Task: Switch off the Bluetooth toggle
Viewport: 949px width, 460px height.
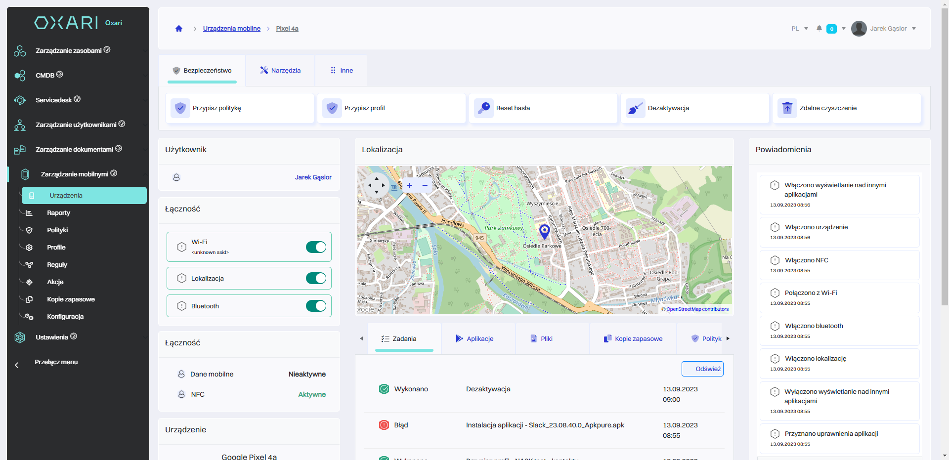Action: pyautogui.click(x=316, y=306)
